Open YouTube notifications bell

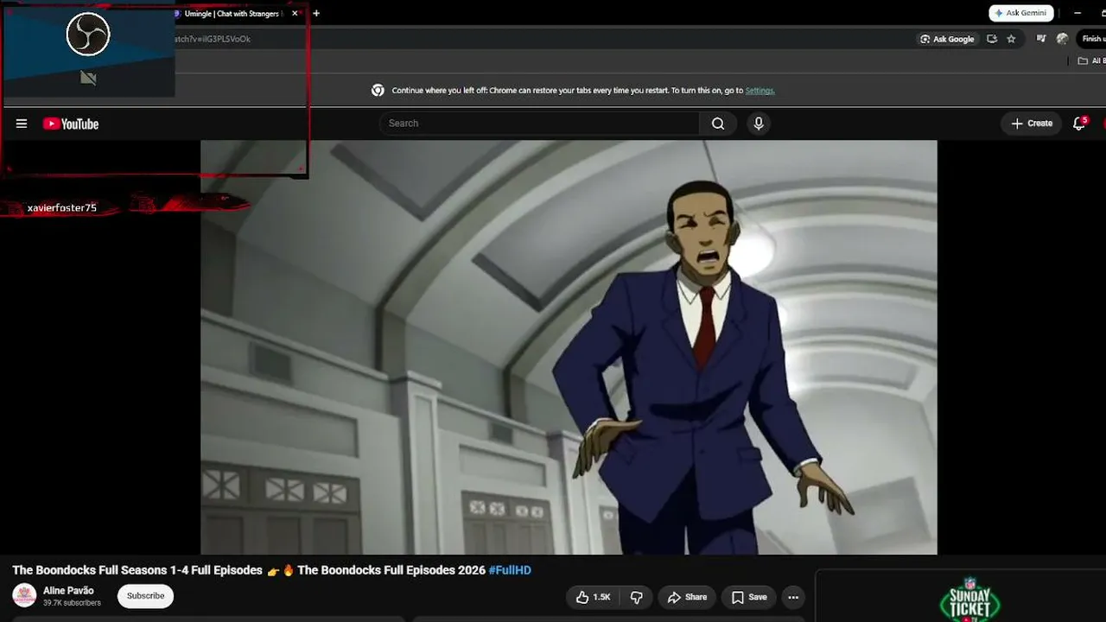click(1079, 124)
